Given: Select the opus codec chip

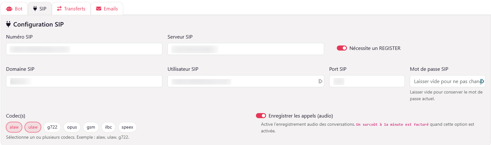Looking at the screenshot, I should pos(72,127).
